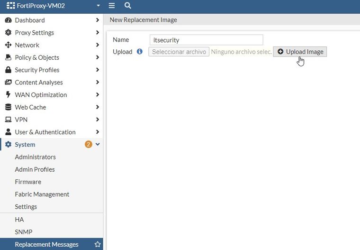
Task: Expand the Policy & Objects submenu arrow
Action: click(x=97, y=57)
